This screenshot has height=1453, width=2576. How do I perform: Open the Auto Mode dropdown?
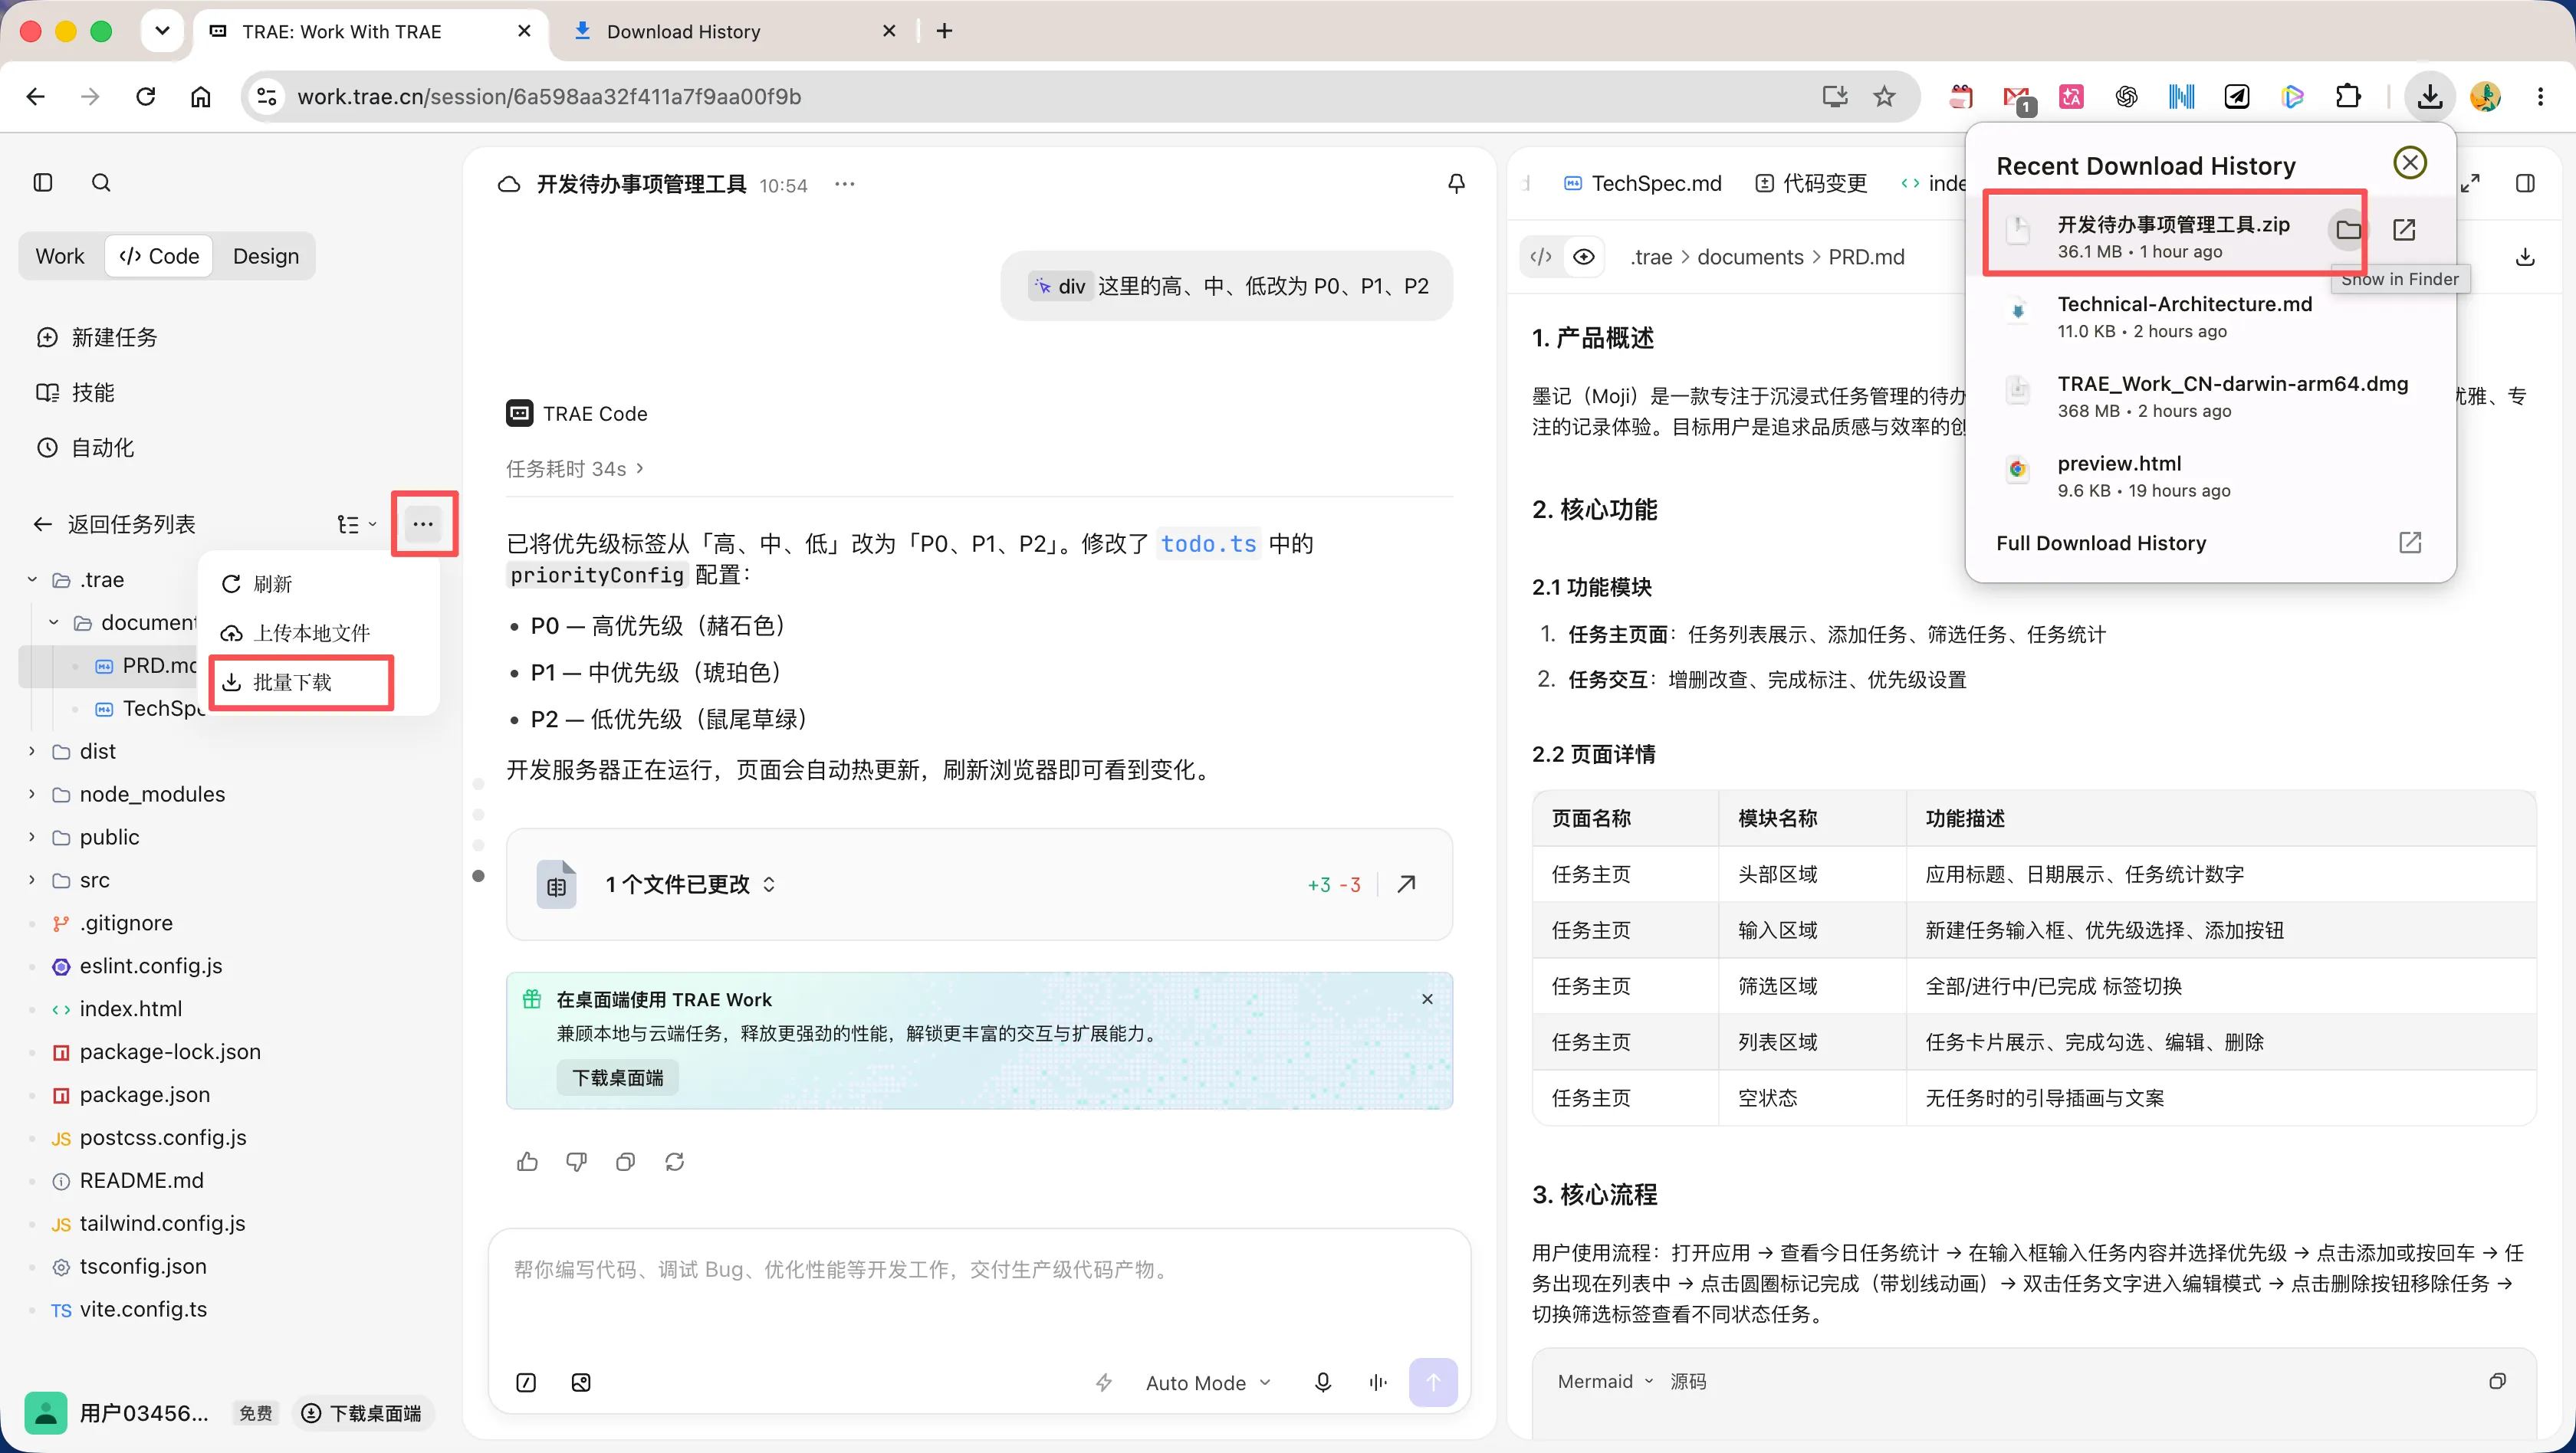[x=1208, y=1383]
